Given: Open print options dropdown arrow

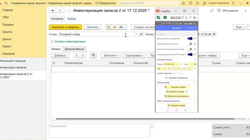Looking at the screenshot, I should (125, 27).
